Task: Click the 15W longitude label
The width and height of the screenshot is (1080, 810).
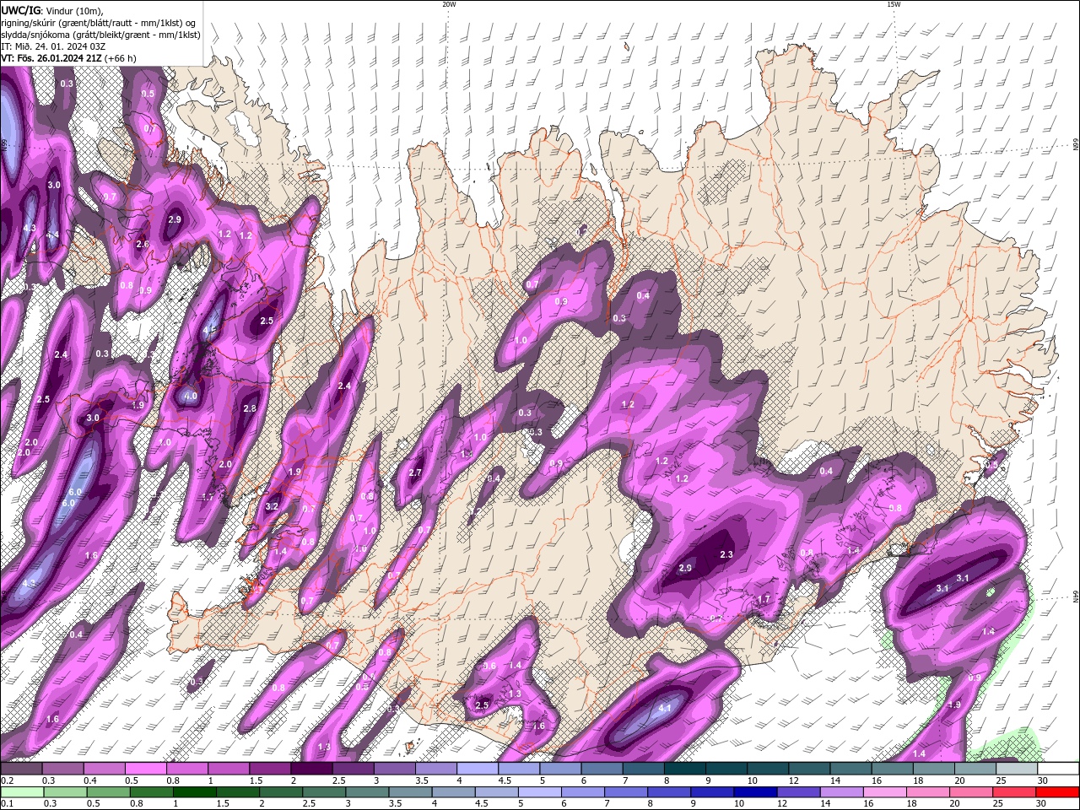Action: point(894,4)
